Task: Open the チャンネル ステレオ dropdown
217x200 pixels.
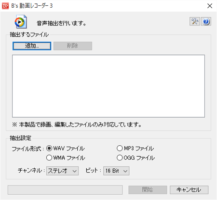Action: pyautogui.click(x=62, y=171)
